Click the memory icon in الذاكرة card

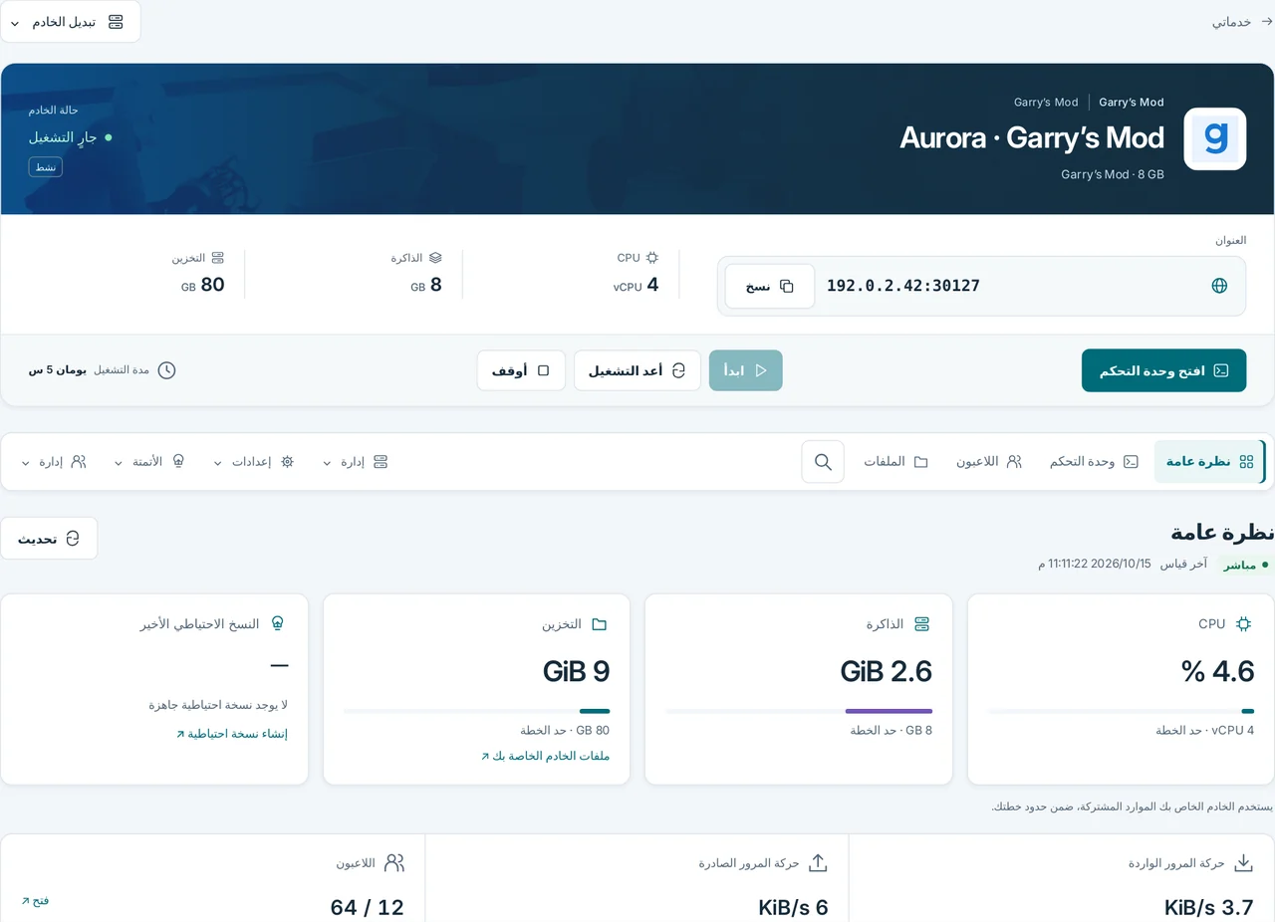[x=921, y=624]
